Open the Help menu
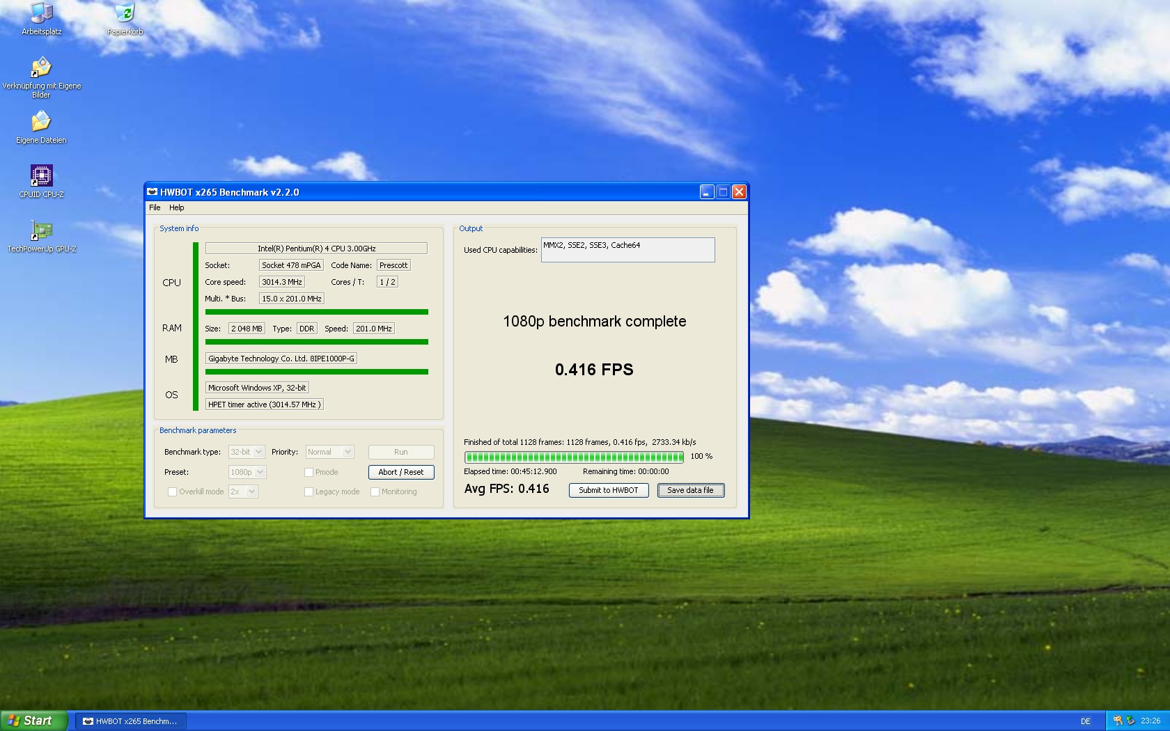 tap(177, 207)
